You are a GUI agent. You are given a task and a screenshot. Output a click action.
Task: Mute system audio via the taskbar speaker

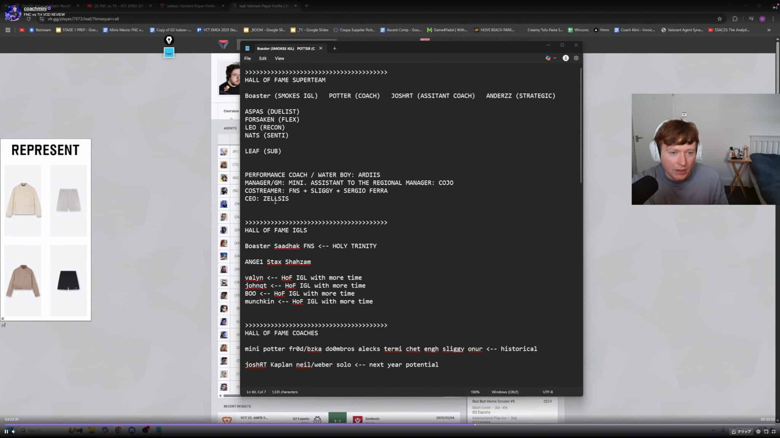point(13,431)
